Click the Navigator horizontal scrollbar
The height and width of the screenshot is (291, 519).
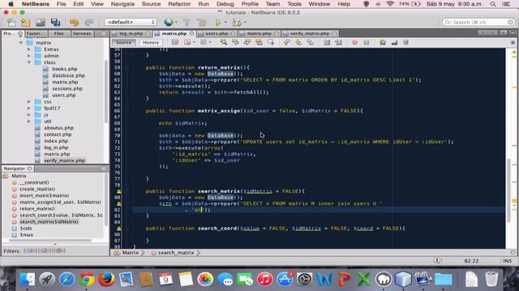(49, 241)
